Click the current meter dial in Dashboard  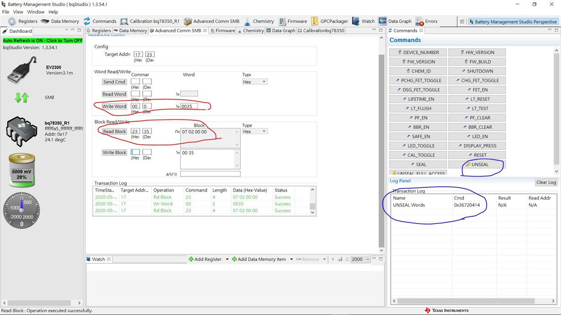(21, 211)
